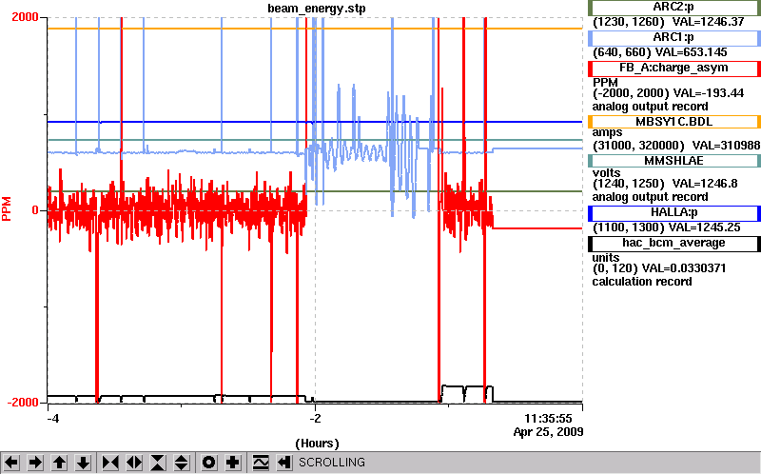Click ARC2:p value VAL=1246.37
Viewport: 761px width, 474px height.
pyautogui.click(x=708, y=22)
